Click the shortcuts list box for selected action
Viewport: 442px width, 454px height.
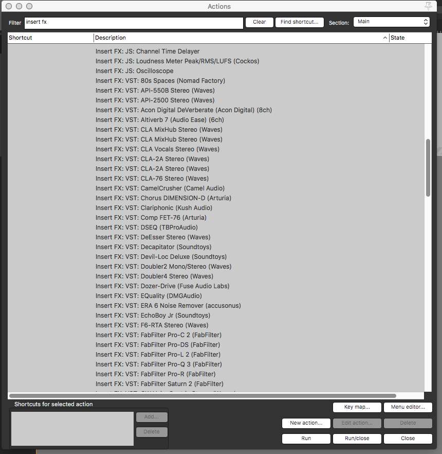[72, 428]
